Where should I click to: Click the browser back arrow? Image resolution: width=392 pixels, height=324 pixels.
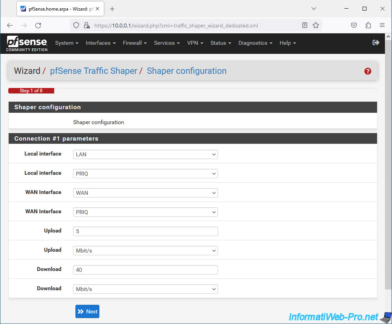tap(10, 25)
